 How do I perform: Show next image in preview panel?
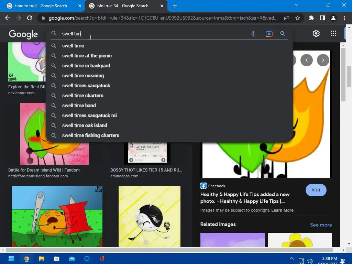tap(323, 60)
